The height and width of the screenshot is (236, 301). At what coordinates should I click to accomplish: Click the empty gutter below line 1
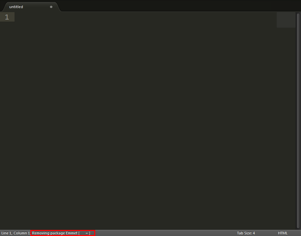click(x=7, y=124)
